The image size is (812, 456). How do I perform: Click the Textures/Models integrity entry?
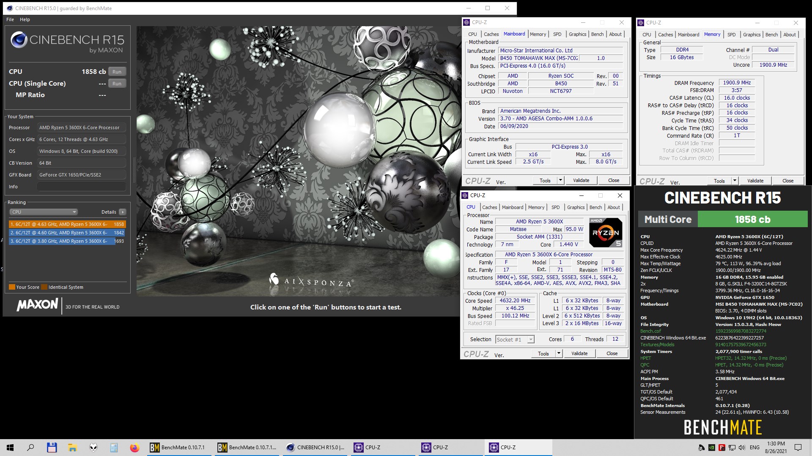point(657,345)
